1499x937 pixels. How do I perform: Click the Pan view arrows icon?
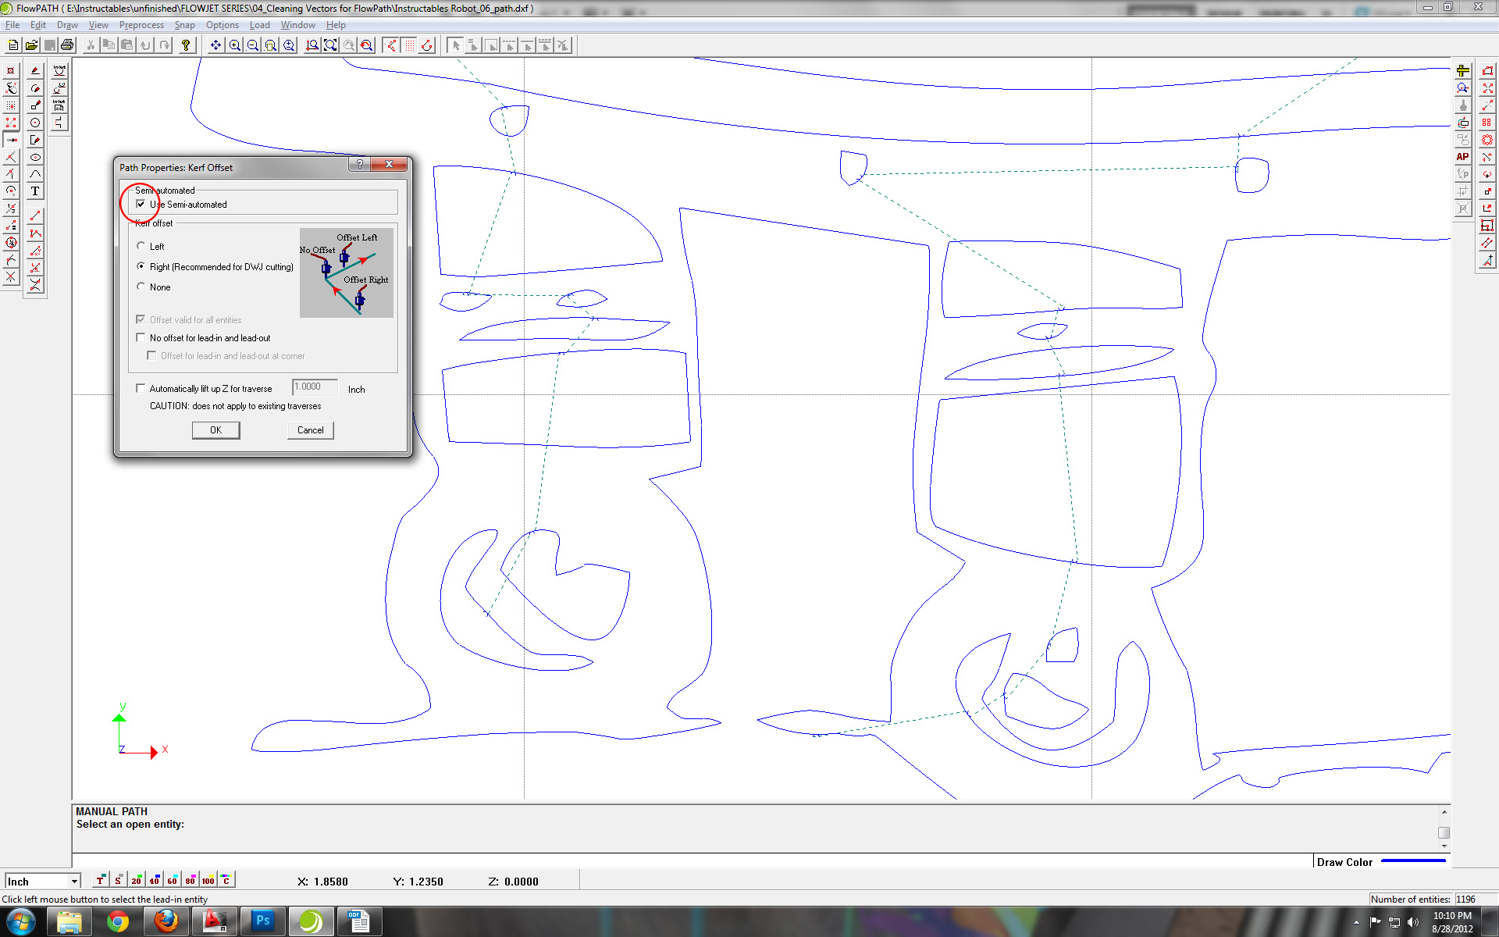click(x=215, y=45)
